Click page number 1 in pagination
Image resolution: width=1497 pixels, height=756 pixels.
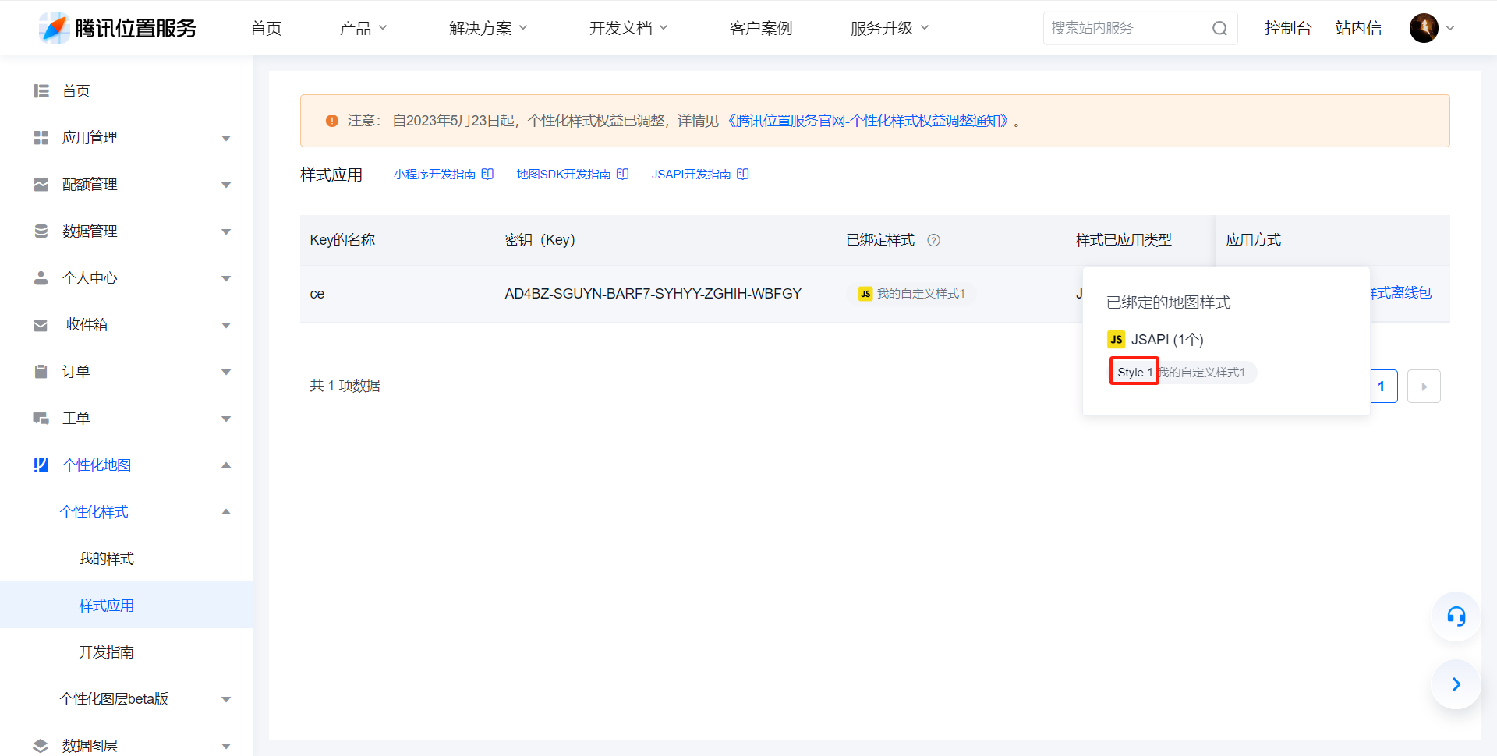(1382, 387)
